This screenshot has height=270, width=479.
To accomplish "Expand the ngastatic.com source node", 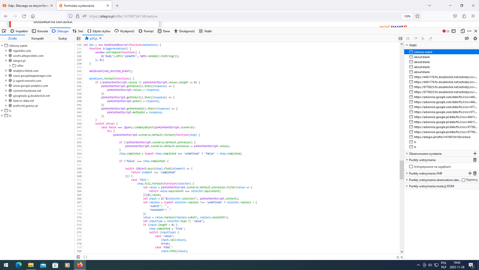I will pyautogui.click(x=6, y=51).
